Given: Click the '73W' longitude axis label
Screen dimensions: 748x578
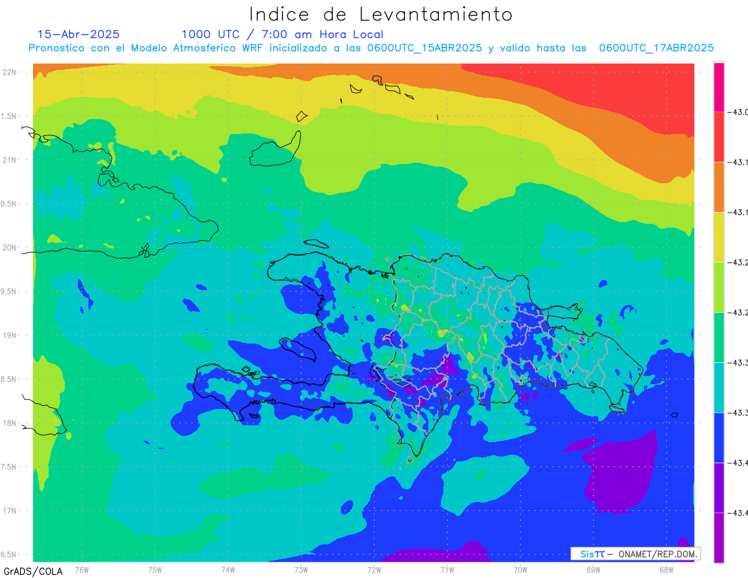Looking at the screenshot, I should [301, 569].
